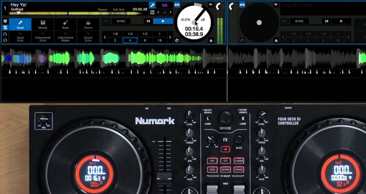Viewport: 366px width, 194px height.
Task: Click the empty deck 2 virtual platter
Action: point(259,22)
